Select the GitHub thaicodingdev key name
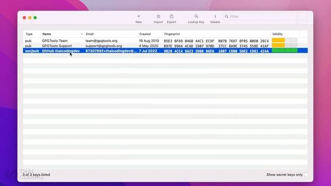The image size is (331, 186). pyautogui.click(x=61, y=51)
